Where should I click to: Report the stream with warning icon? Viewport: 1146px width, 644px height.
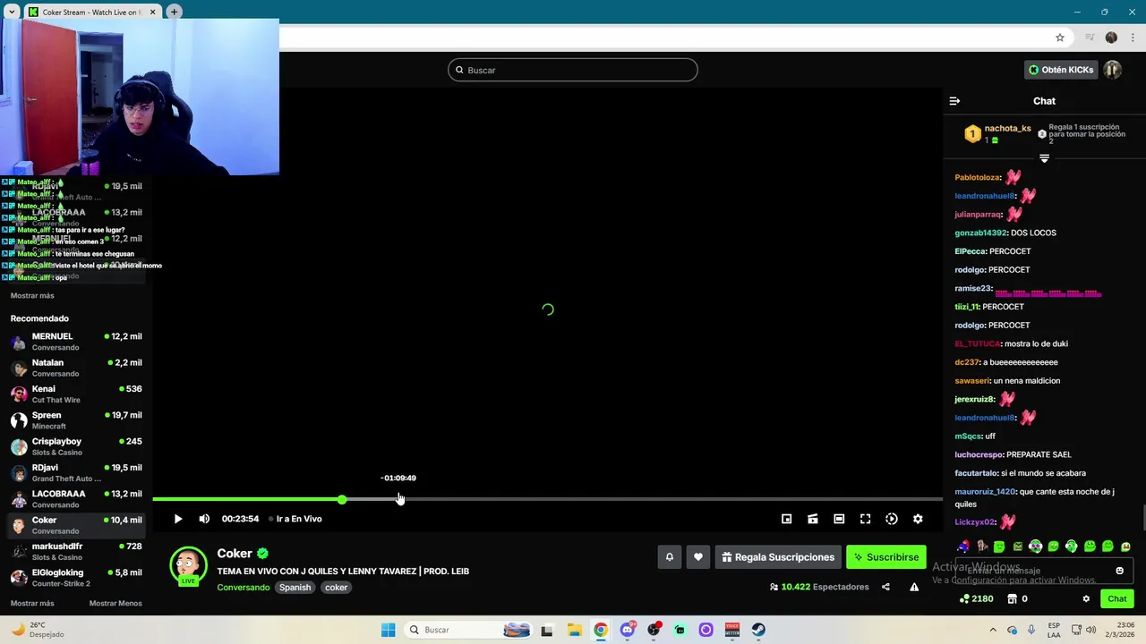914,587
